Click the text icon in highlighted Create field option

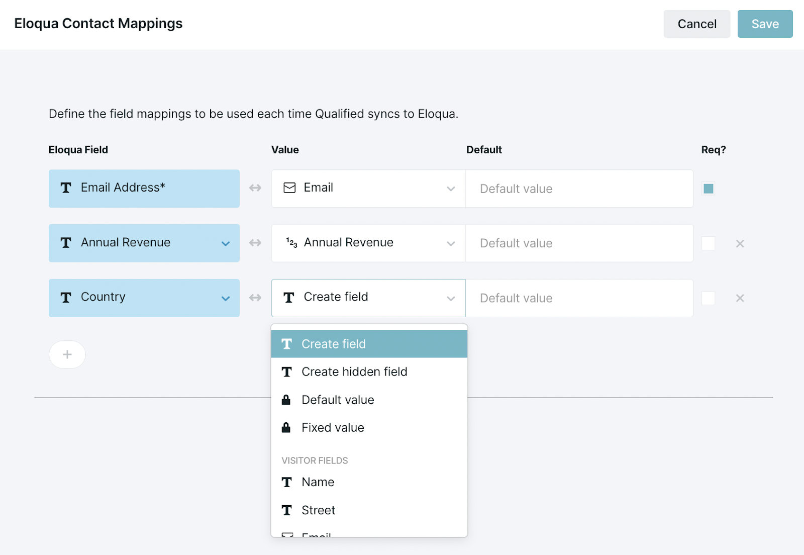point(287,344)
